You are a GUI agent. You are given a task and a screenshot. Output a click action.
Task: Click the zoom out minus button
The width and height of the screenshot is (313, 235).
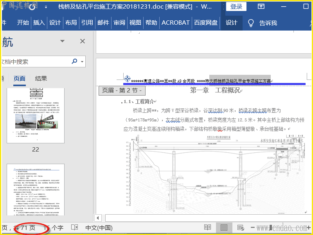point(252,228)
